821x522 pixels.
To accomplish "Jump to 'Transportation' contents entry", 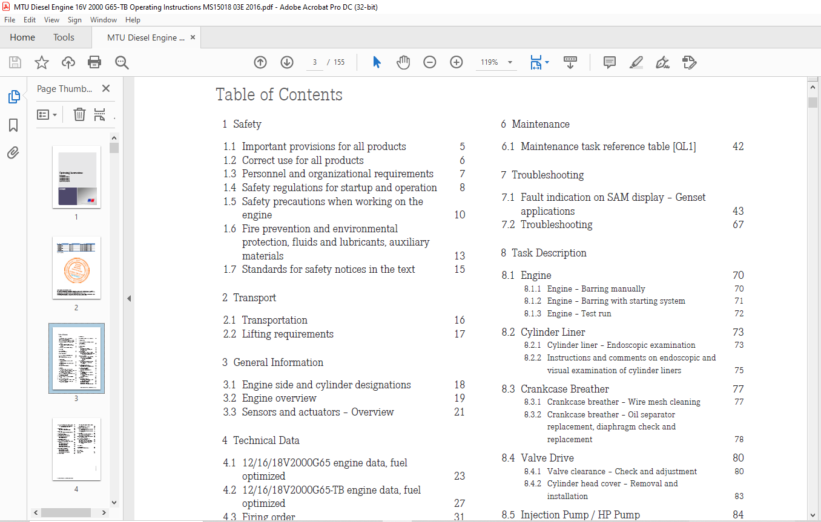I will click(275, 320).
